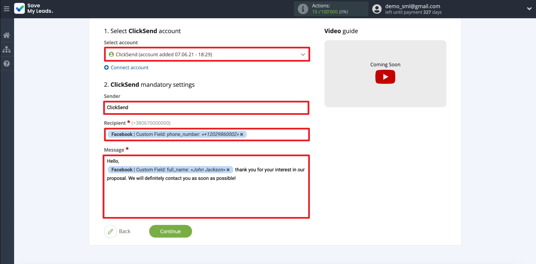Open the hamburger menu icon
Screen dimensions: 536x264
point(6,9)
